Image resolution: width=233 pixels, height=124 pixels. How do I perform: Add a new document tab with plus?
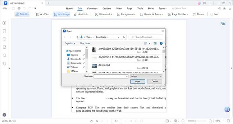tap(48, 3)
